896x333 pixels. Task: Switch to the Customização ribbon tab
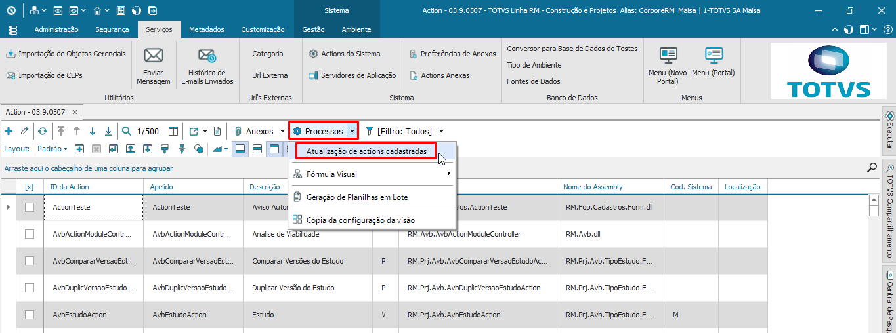[263, 29]
